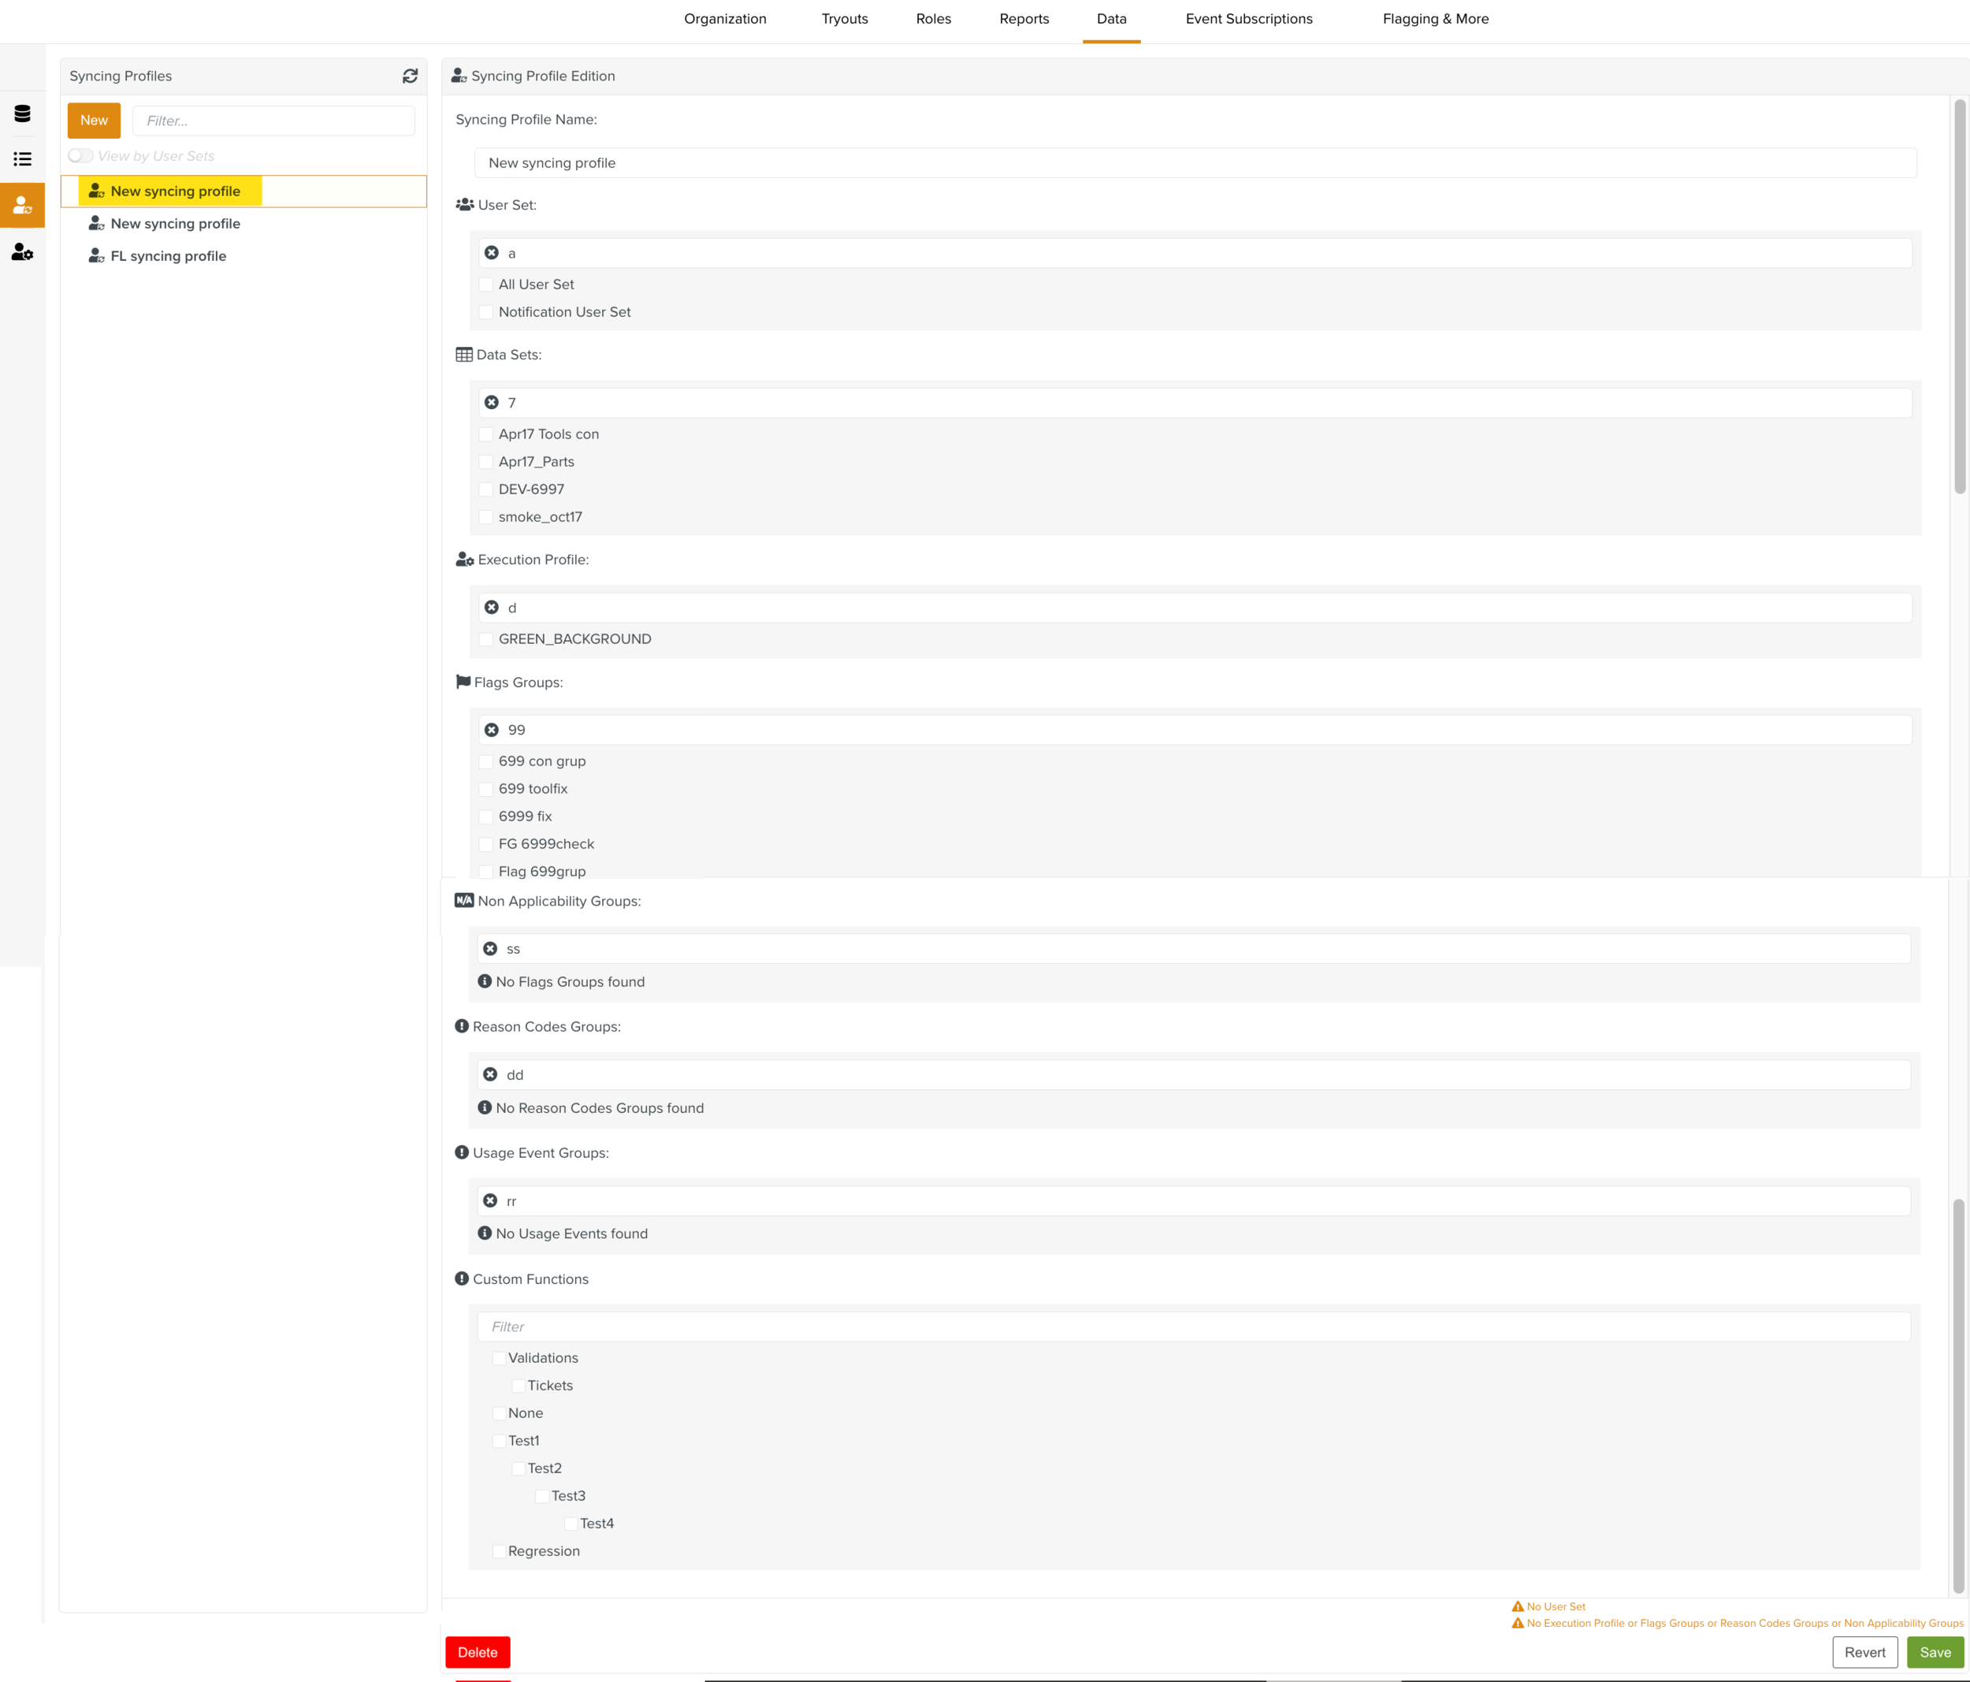
Task: Check the Validations custom function
Action: (x=499, y=1358)
